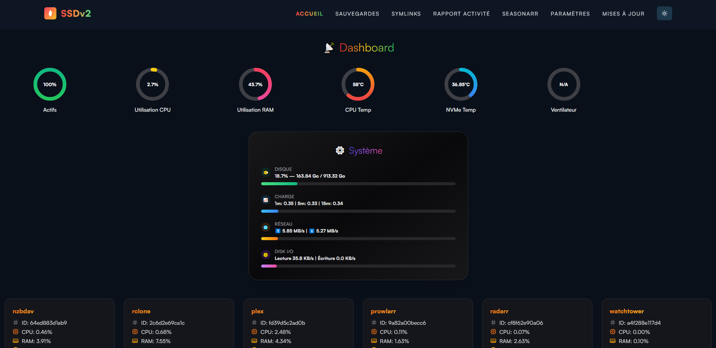
Task: Select Mises à jour in navbar
Action: click(x=623, y=14)
